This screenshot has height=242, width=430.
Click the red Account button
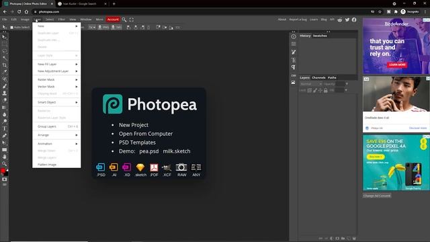(x=113, y=19)
